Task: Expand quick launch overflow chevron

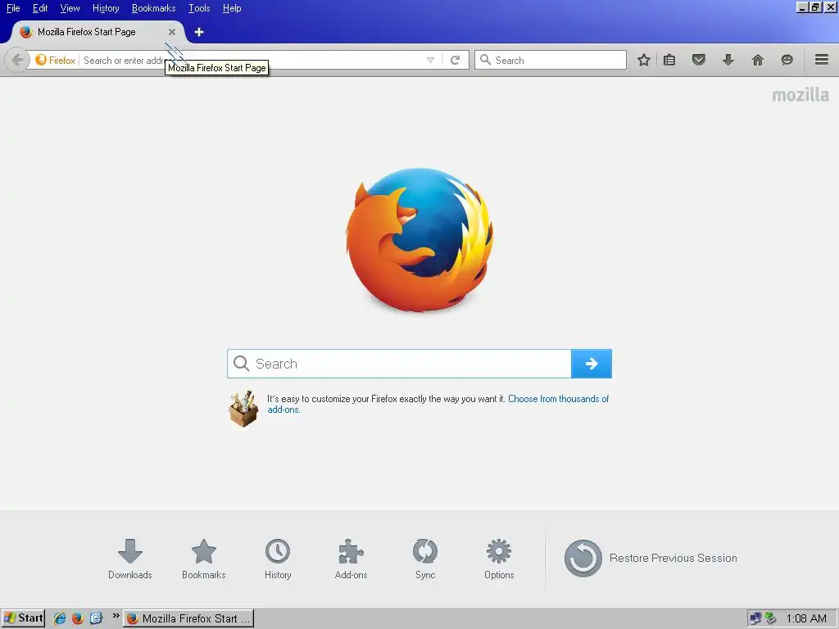Action: point(116,616)
